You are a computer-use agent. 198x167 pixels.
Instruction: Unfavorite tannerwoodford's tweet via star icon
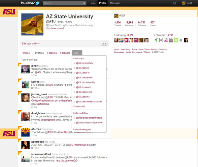click(x=19, y=153)
